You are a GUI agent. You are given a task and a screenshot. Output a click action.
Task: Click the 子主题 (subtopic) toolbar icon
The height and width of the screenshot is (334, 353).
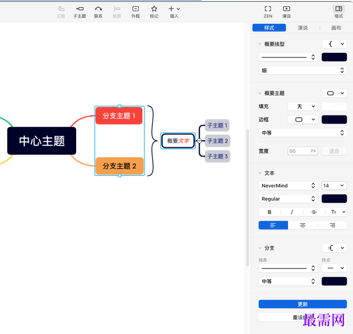(x=80, y=9)
